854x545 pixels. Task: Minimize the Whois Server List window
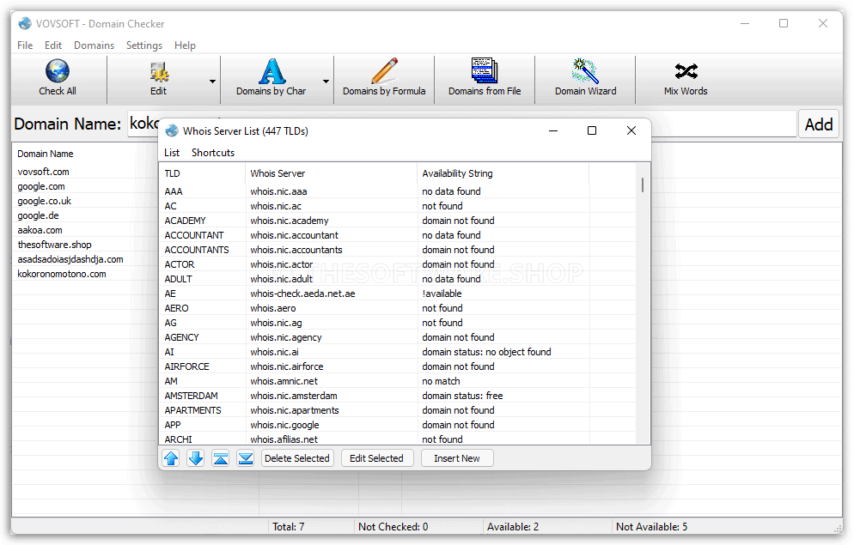point(552,130)
